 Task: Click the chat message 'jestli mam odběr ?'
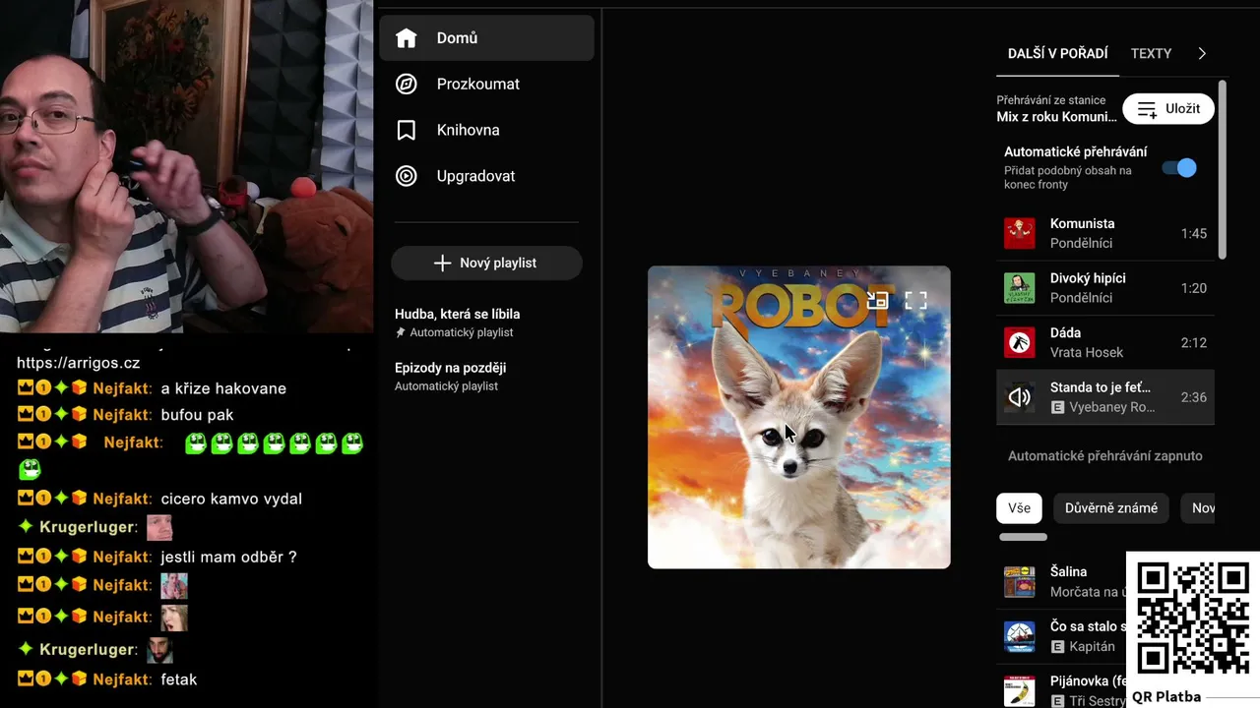[x=228, y=558]
